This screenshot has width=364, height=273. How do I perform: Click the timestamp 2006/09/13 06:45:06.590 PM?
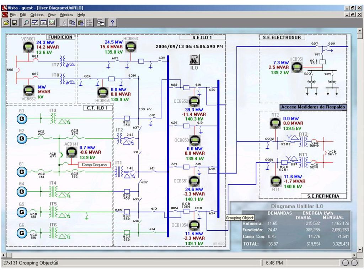[x=189, y=47]
